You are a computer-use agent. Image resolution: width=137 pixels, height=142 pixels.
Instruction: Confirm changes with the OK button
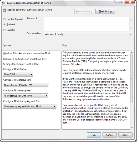click(94, 135)
